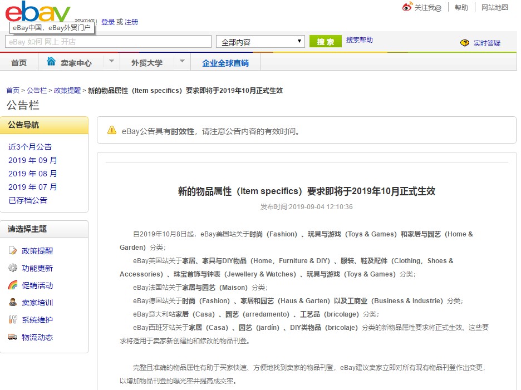521x390 pixels.
Task: Open the 外贸大学 navigation tab
Action: point(147,63)
